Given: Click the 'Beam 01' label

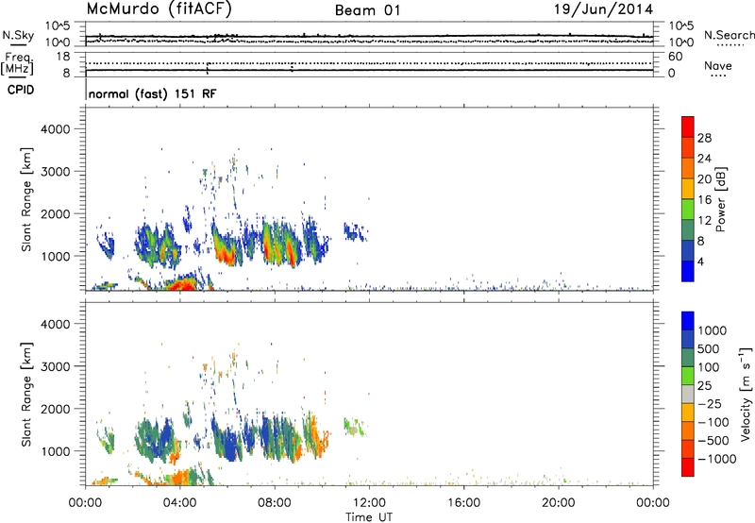Looking at the screenshot, I should pos(367,10).
